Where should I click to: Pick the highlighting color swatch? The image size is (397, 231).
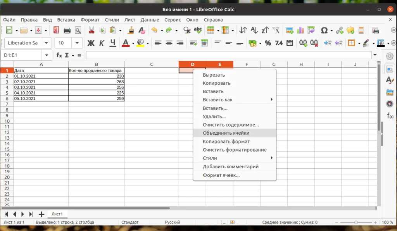pyautogui.click(x=140, y=43)
